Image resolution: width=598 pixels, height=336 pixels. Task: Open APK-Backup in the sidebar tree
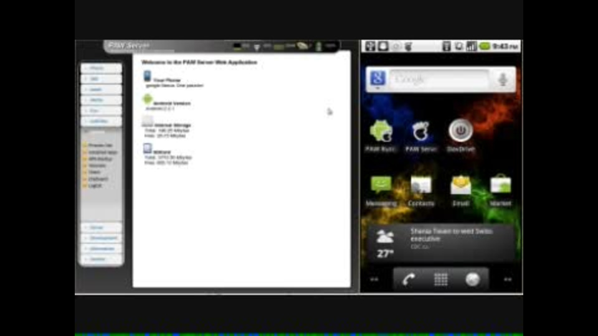coord(100,159)
